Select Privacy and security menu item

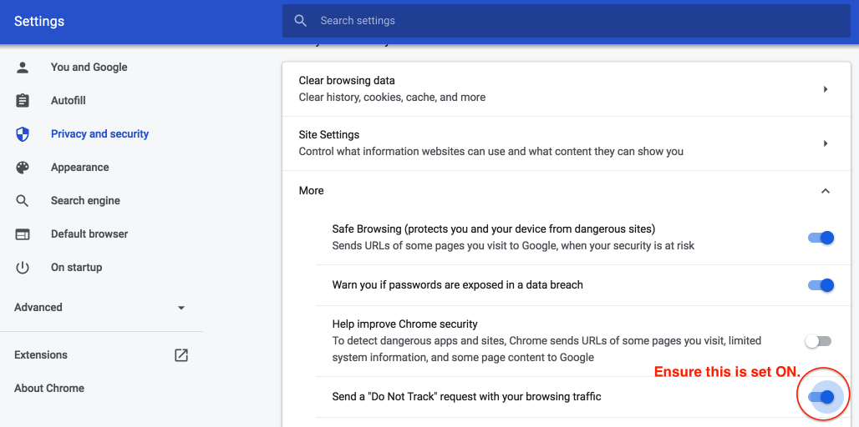(x=99, y=134)
